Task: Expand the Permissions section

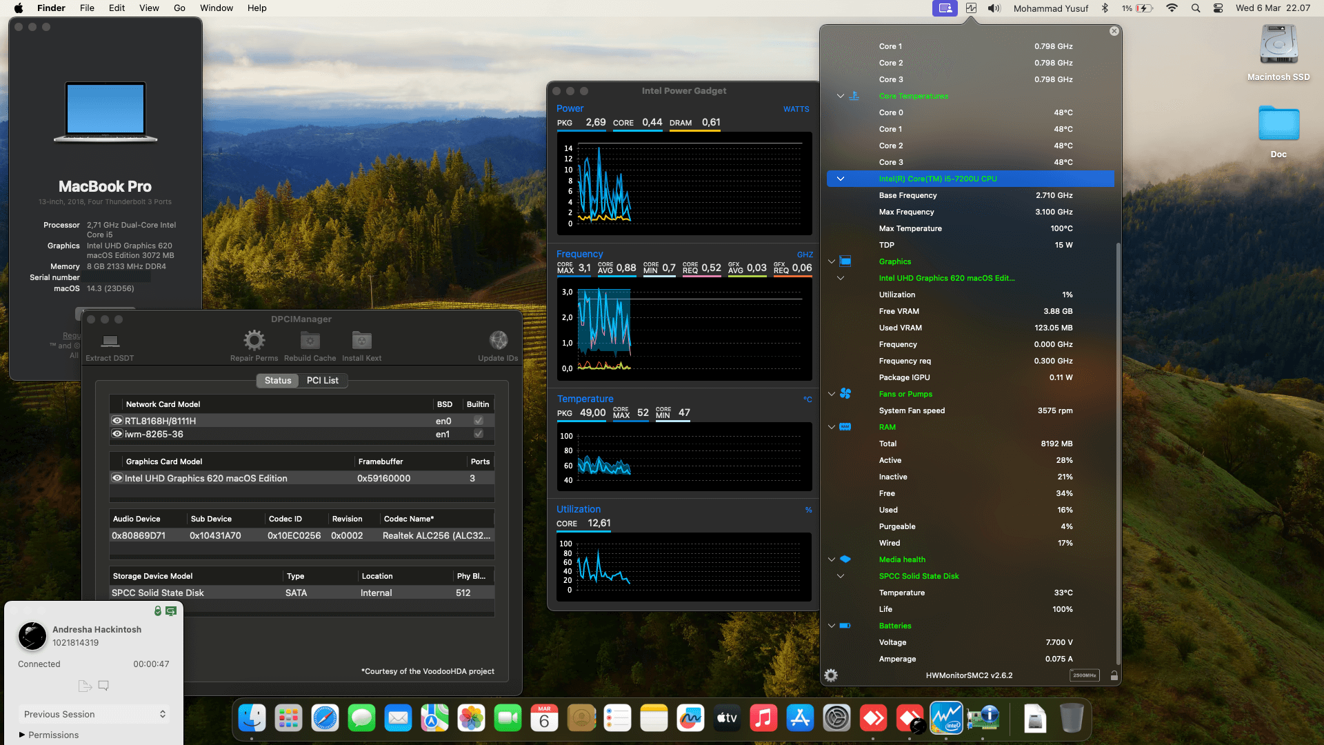Action: click(x=21, y=735)
